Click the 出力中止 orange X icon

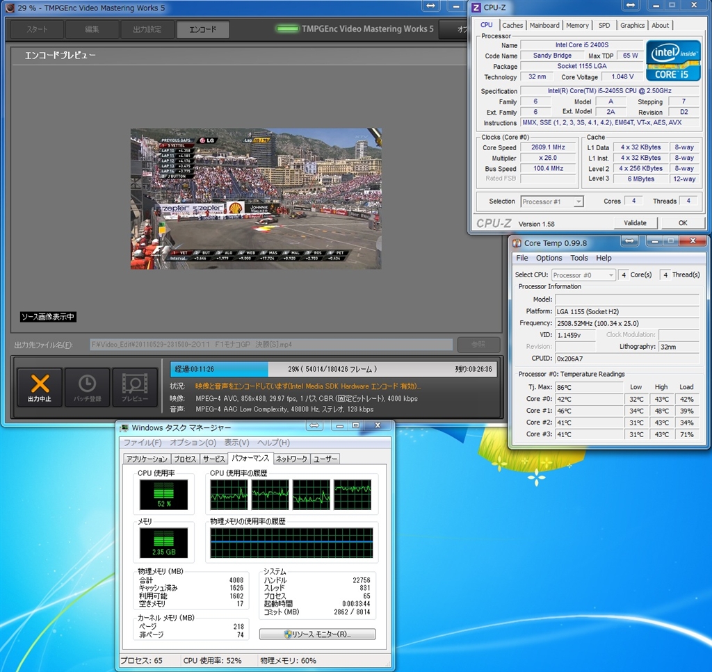40,384
